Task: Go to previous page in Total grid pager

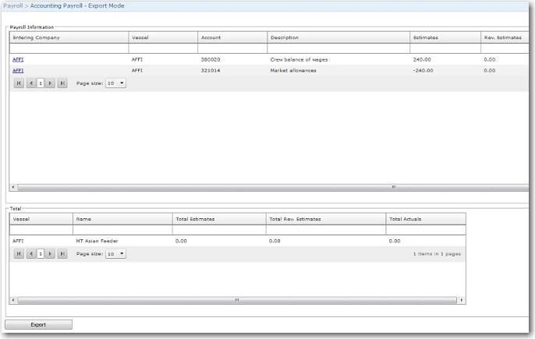Action: pyautogui.click(x=30, y=254)
